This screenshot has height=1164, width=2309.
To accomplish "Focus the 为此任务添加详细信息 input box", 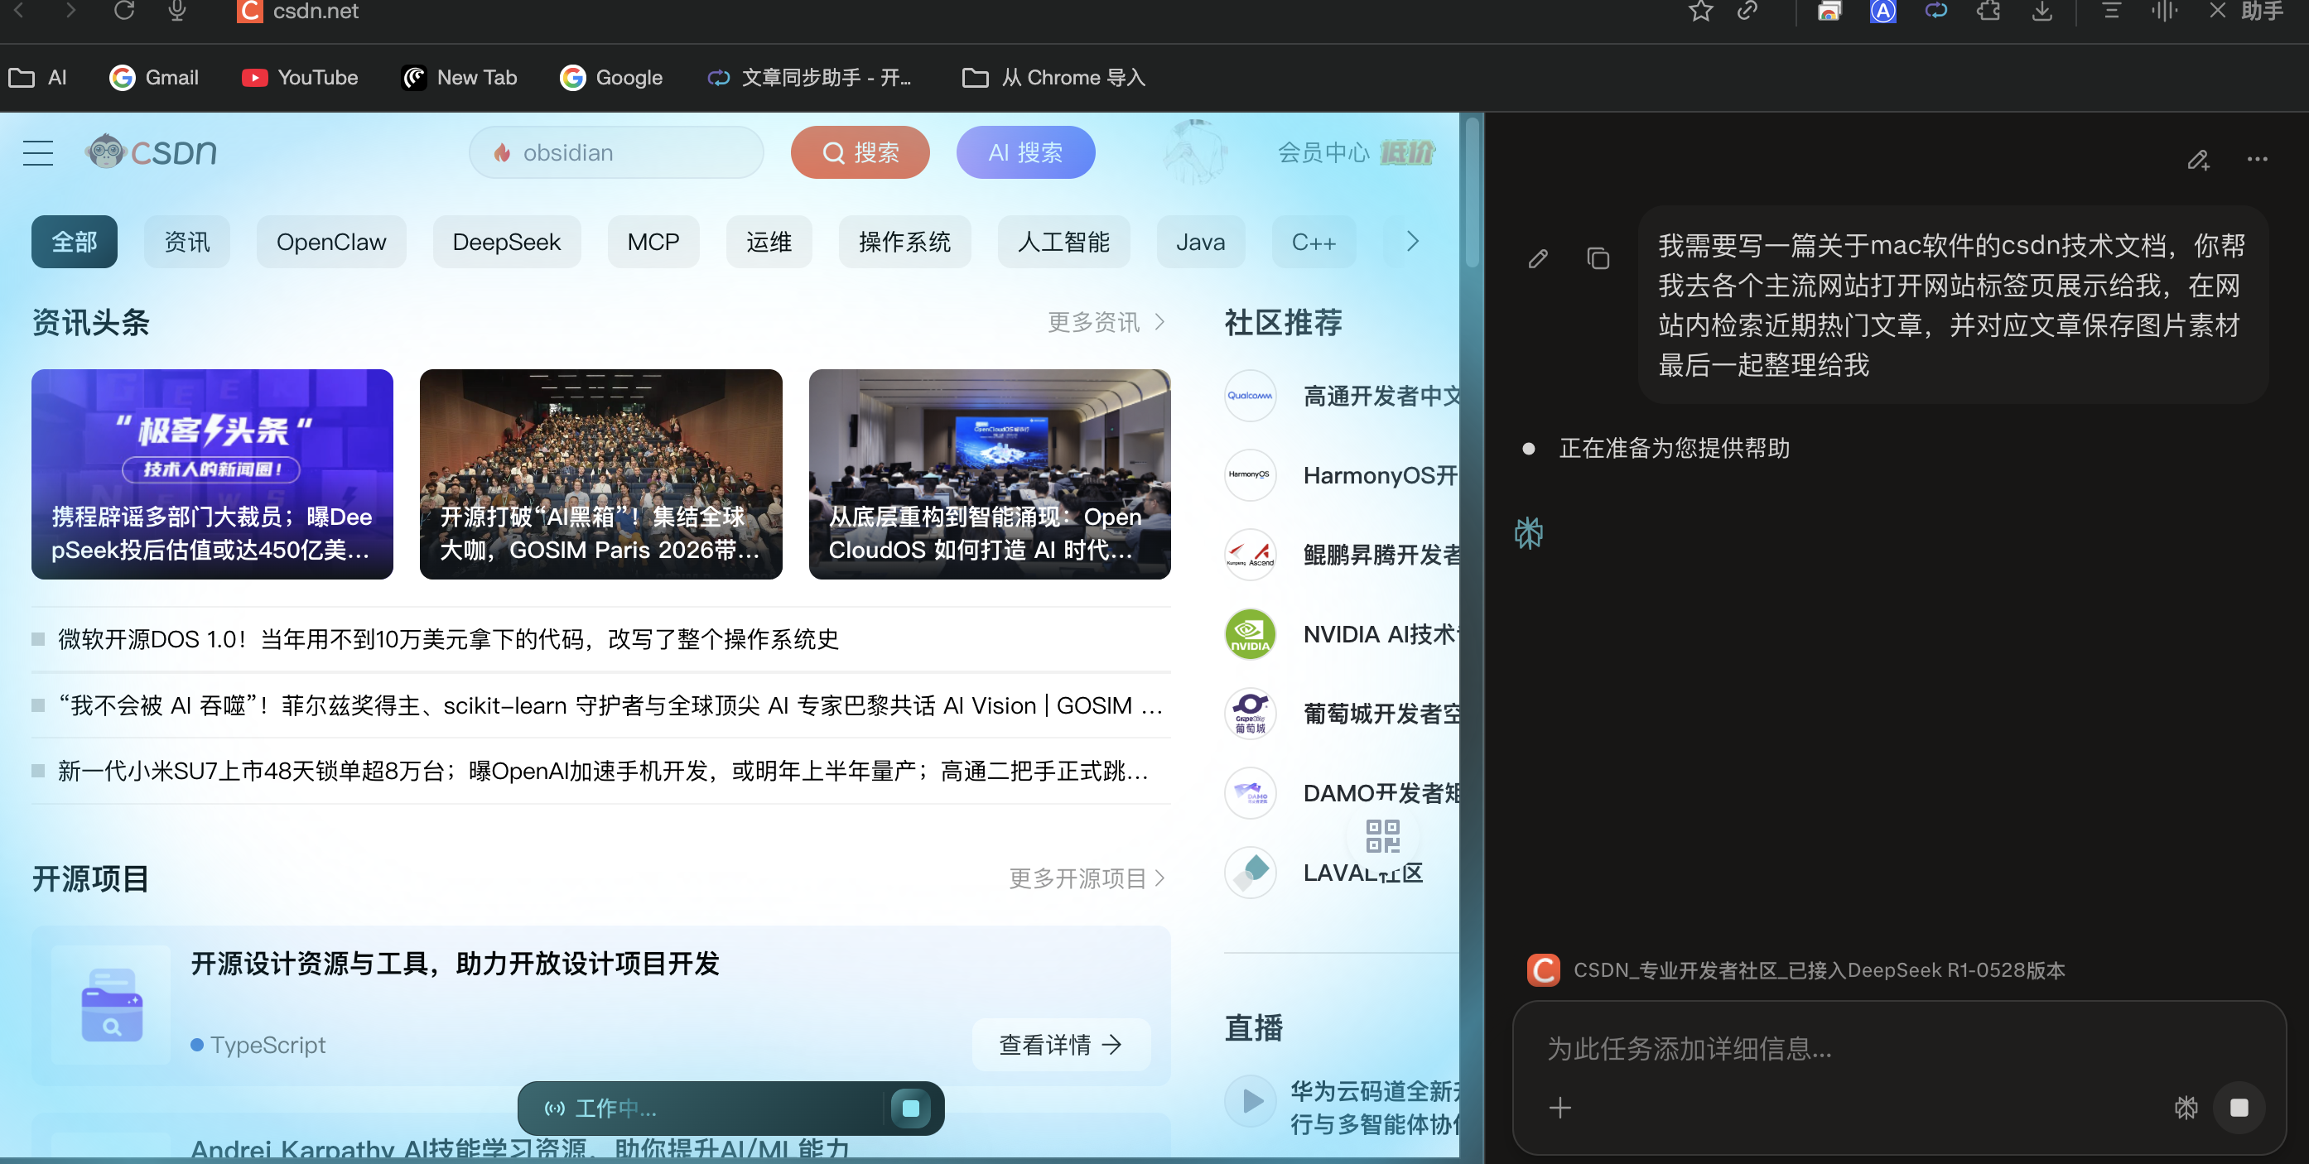I will 1898,1049.
